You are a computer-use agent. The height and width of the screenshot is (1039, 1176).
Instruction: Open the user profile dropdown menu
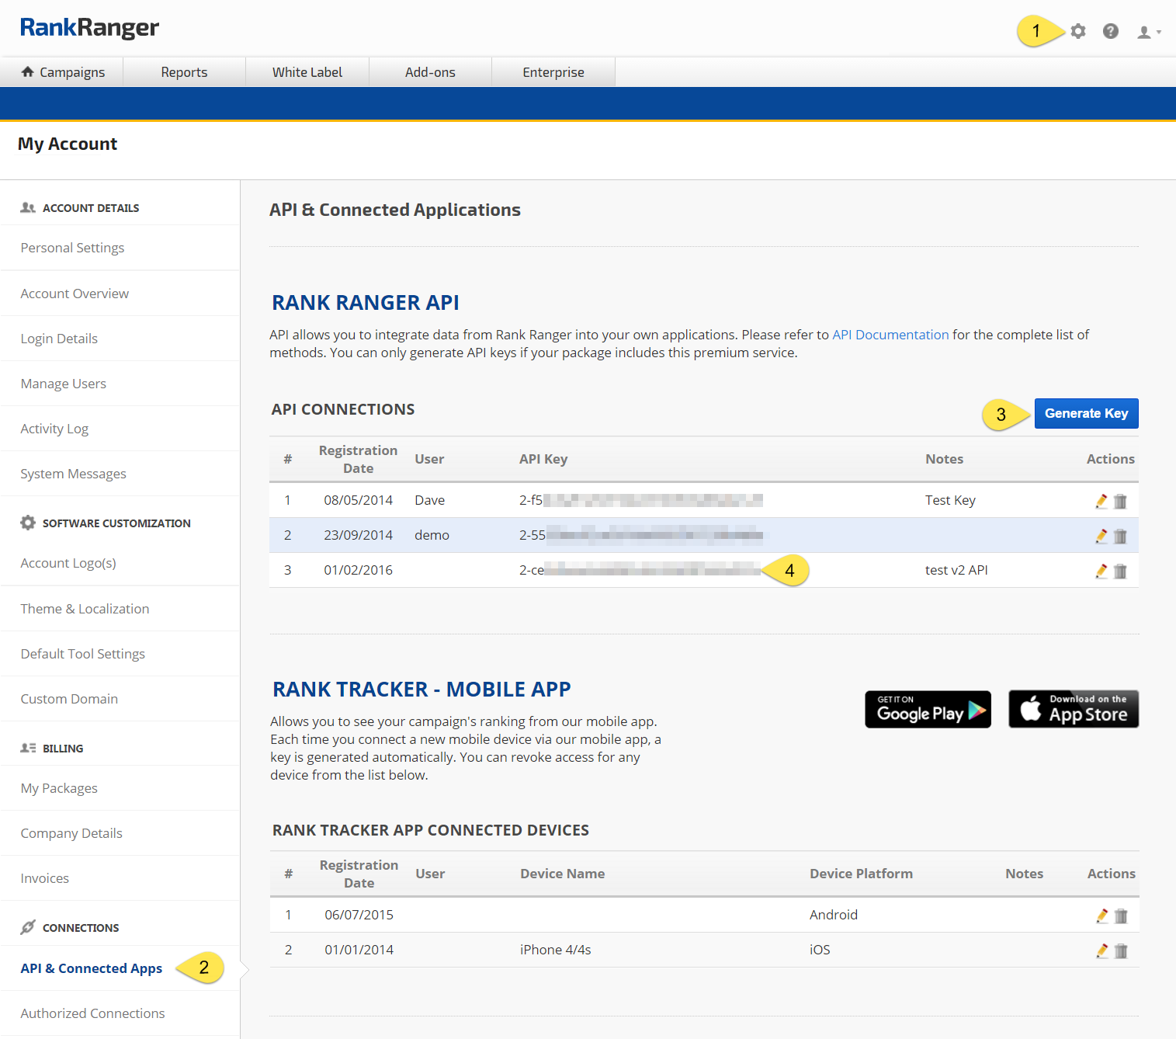1147,32
